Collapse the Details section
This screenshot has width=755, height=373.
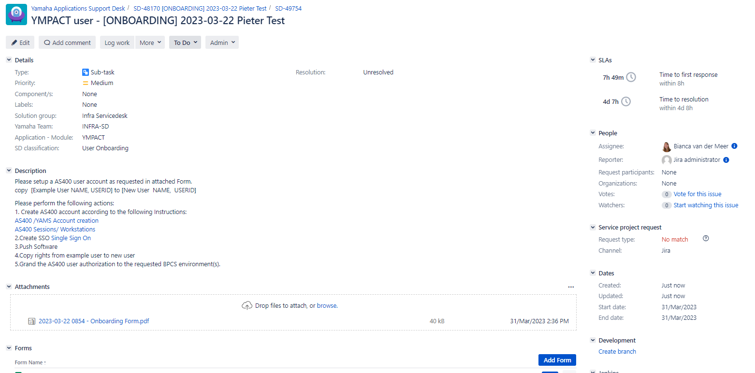(9, 60)
